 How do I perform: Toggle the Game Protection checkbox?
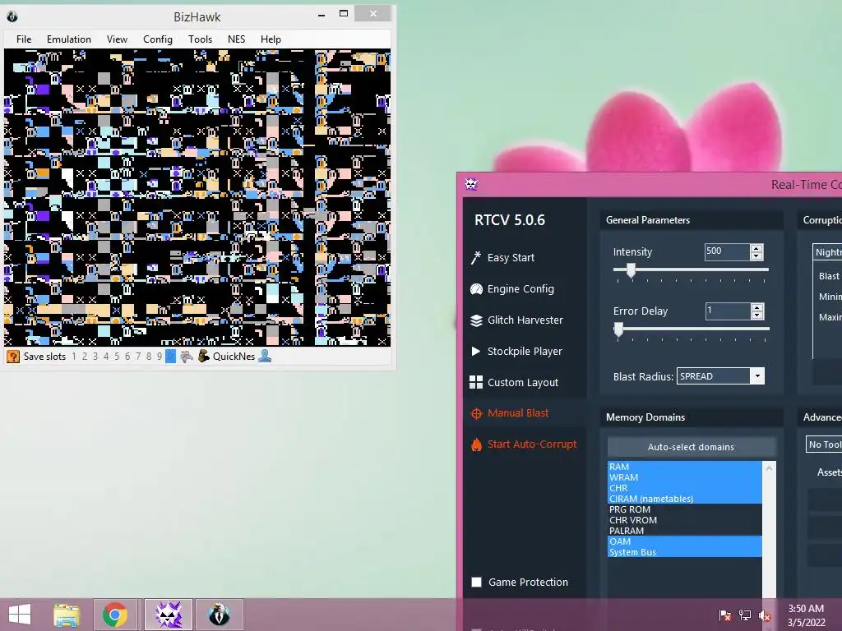click(x=476, y=583)
